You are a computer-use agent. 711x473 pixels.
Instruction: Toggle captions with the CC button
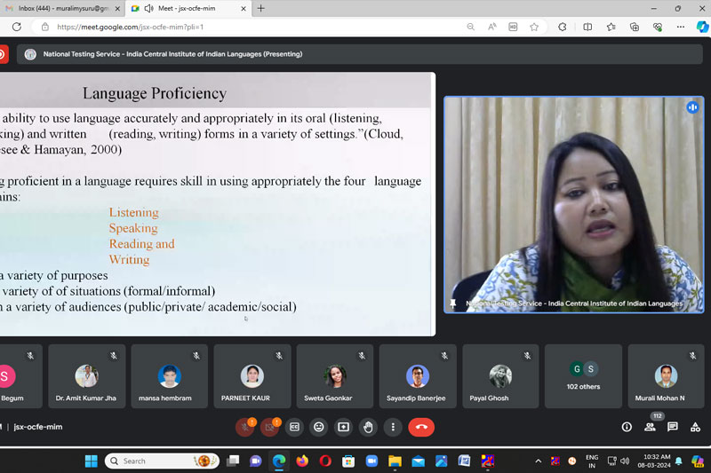click(x=294, y=427)
